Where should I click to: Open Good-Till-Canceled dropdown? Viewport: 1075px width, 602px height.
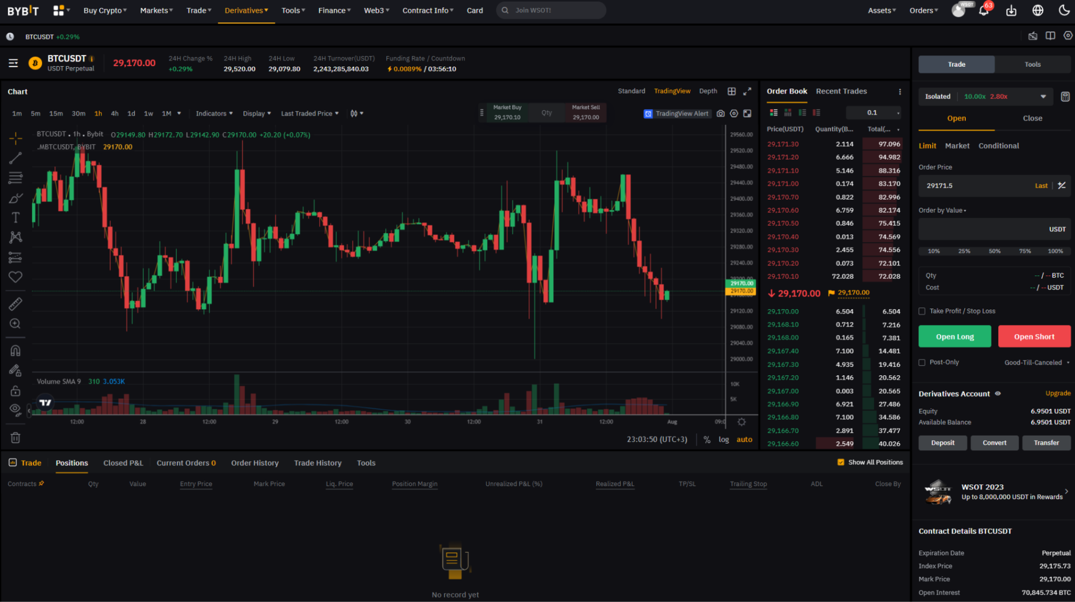[x=1037, y=362]
